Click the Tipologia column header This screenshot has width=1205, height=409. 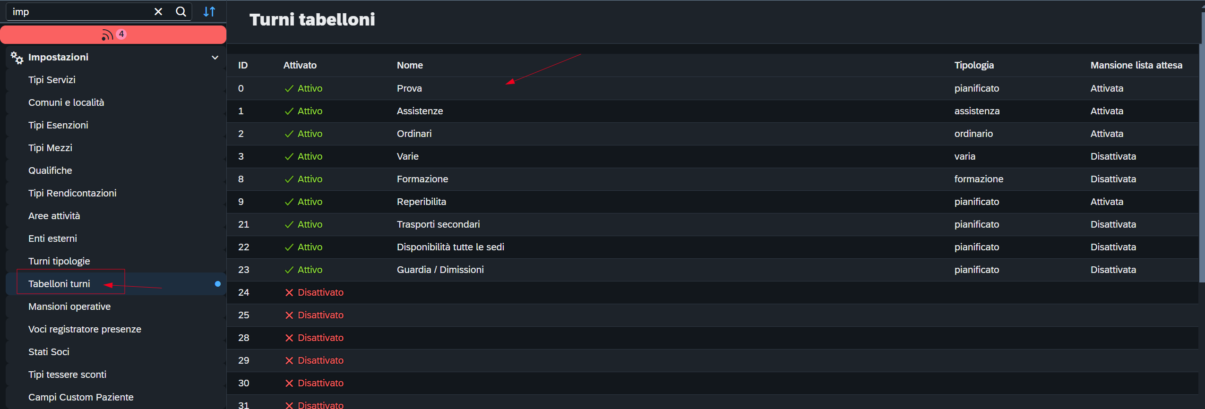(x=974, y=66)
